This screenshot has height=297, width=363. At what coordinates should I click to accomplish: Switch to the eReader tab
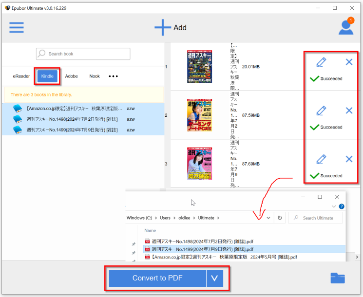coord(21,76)
